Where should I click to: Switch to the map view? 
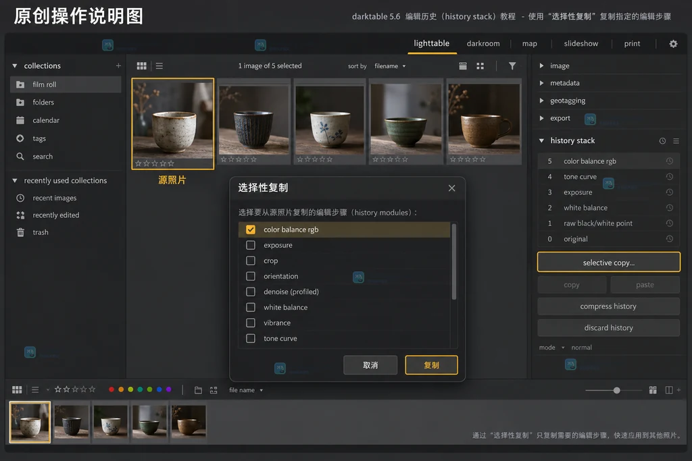coord(530,44)
